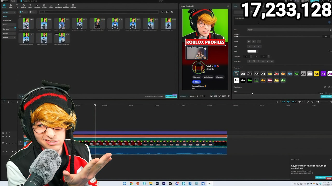
Task: Select the first media clip thumbnail
Action: [26, 23]
